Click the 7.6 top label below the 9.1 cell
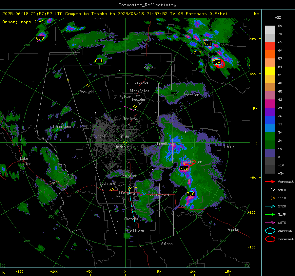This screenshot has width=295, height=276. point(197,53)
